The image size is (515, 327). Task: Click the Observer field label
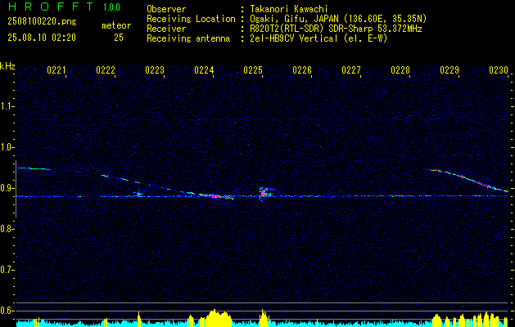point(166,9)
